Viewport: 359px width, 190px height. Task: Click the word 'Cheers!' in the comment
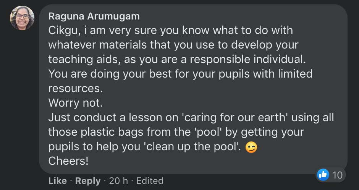pos(68,161)
